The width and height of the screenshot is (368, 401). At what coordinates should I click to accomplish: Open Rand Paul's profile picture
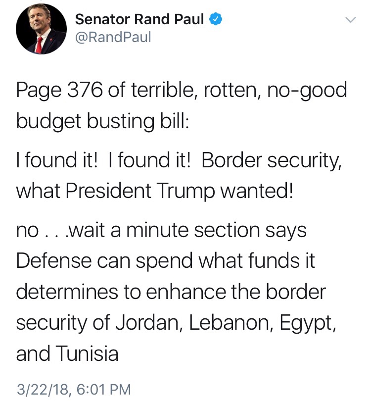pos(42,32)
